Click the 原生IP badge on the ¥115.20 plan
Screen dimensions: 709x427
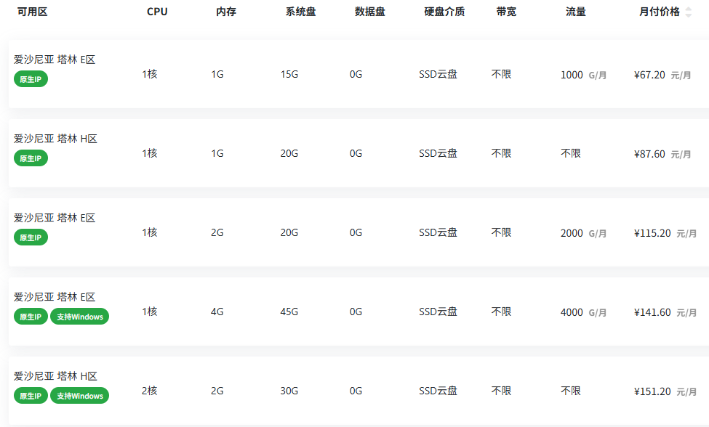tap(31, 237)
